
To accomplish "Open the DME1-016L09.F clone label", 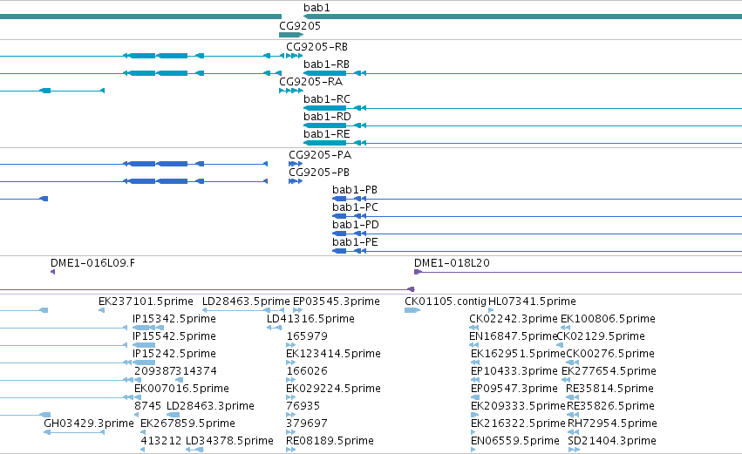I will [92, 263].
